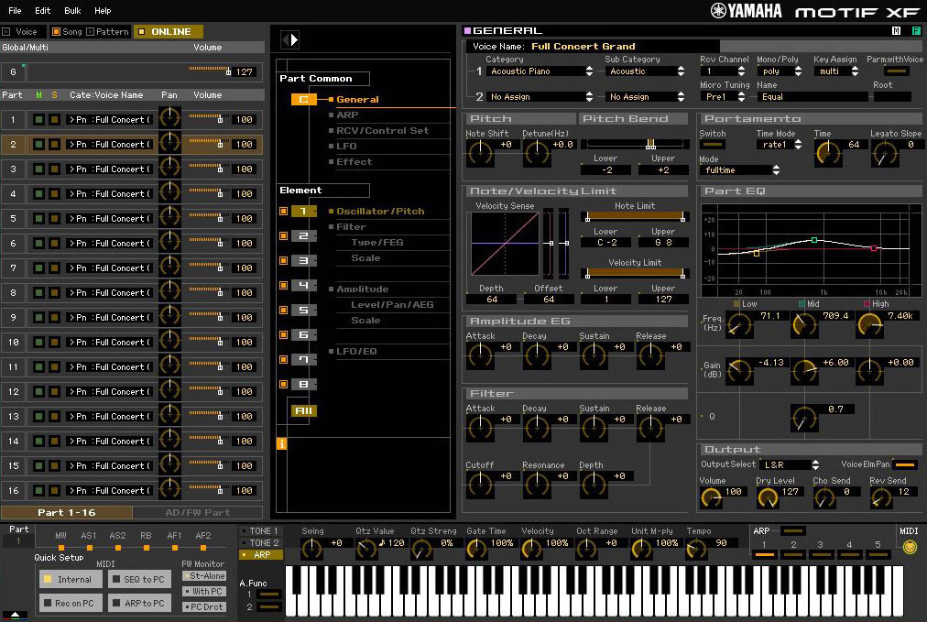927x622 pixels.
Task: Click the MIDI icon above the keyboard
Action: pos(909,548)
